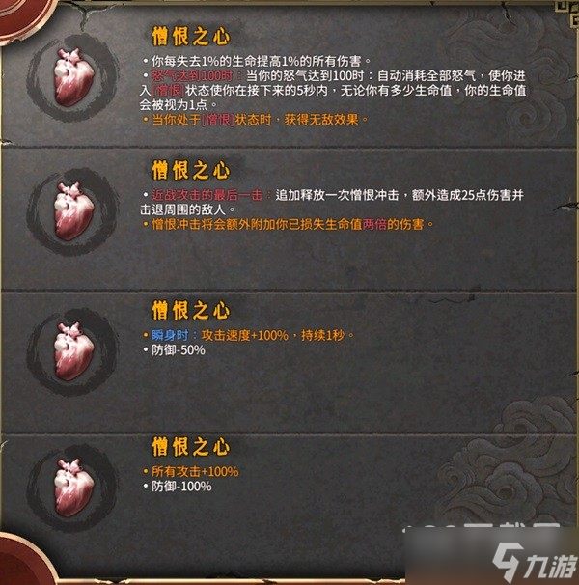The width and height of the screenshot is (579, 585).
Task: Click the red ornament in the bottom-left corner
Action: click(x=24, y=560)
